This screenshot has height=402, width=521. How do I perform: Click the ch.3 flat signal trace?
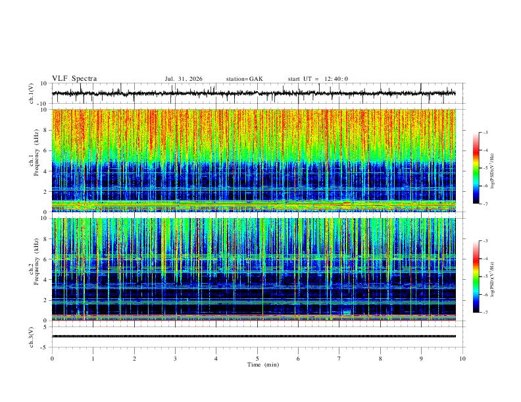[253, 336]
